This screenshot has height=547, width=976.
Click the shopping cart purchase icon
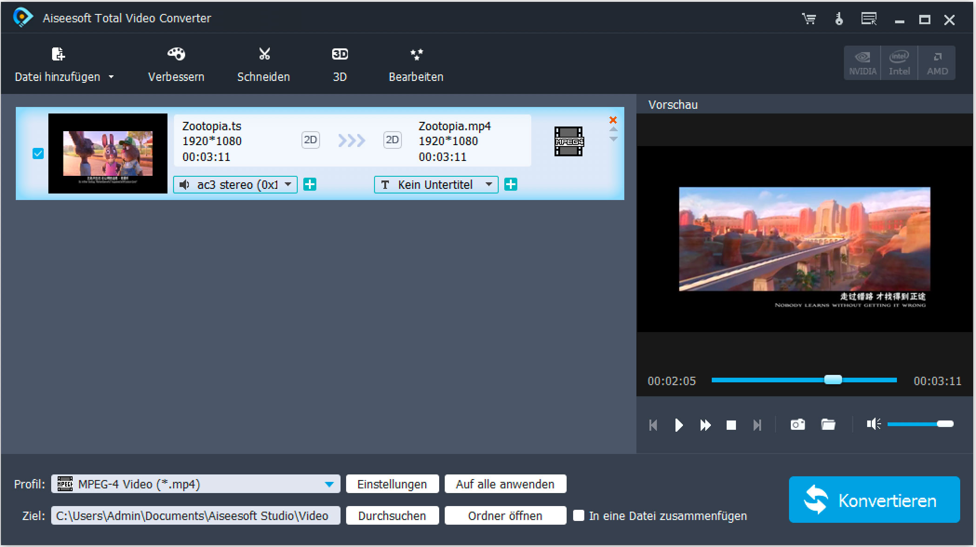(x=809, y=19)
